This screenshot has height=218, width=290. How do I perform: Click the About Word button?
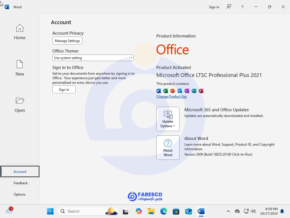tap(168, 148)
